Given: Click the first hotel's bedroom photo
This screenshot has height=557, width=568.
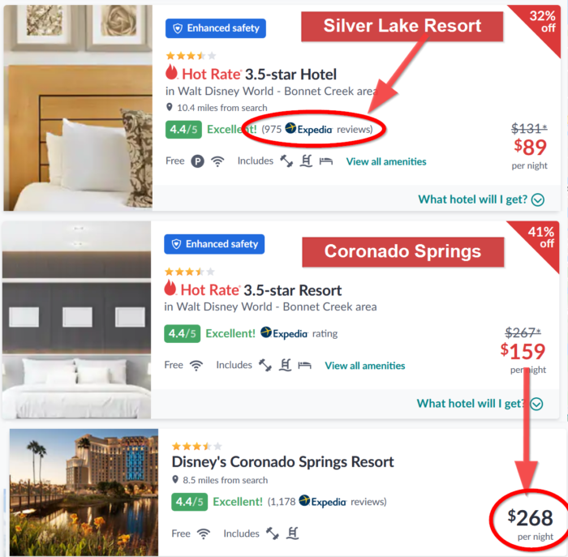Looking at the screenshot, I should click(x=78, y=108).
